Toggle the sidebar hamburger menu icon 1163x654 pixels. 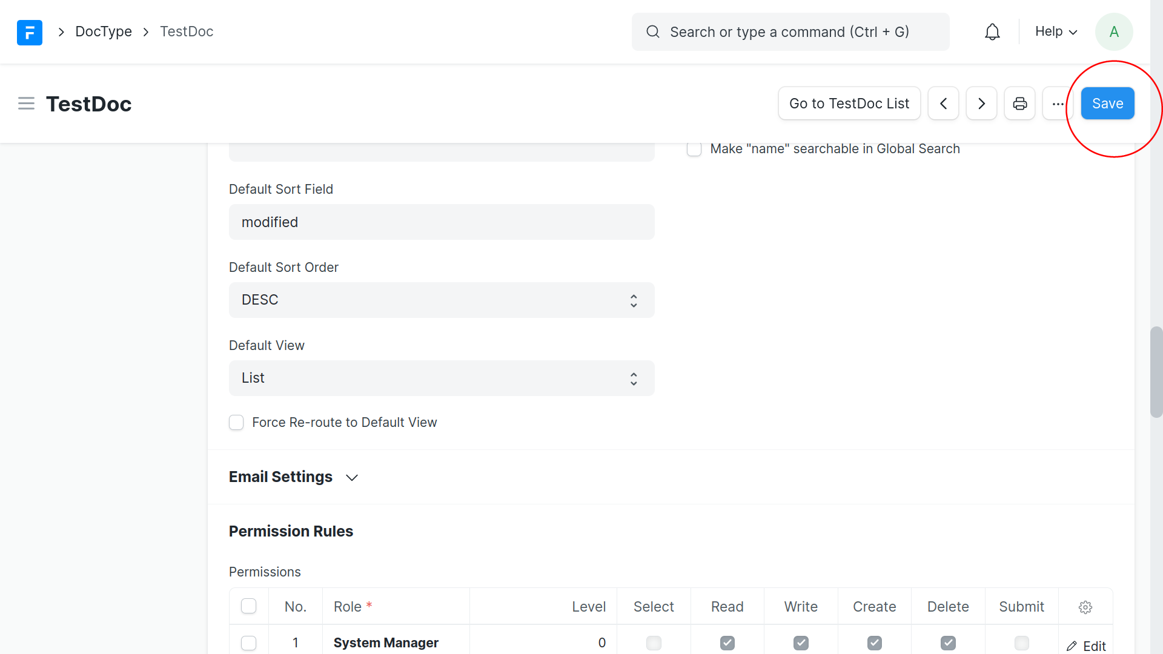point(26,104)
